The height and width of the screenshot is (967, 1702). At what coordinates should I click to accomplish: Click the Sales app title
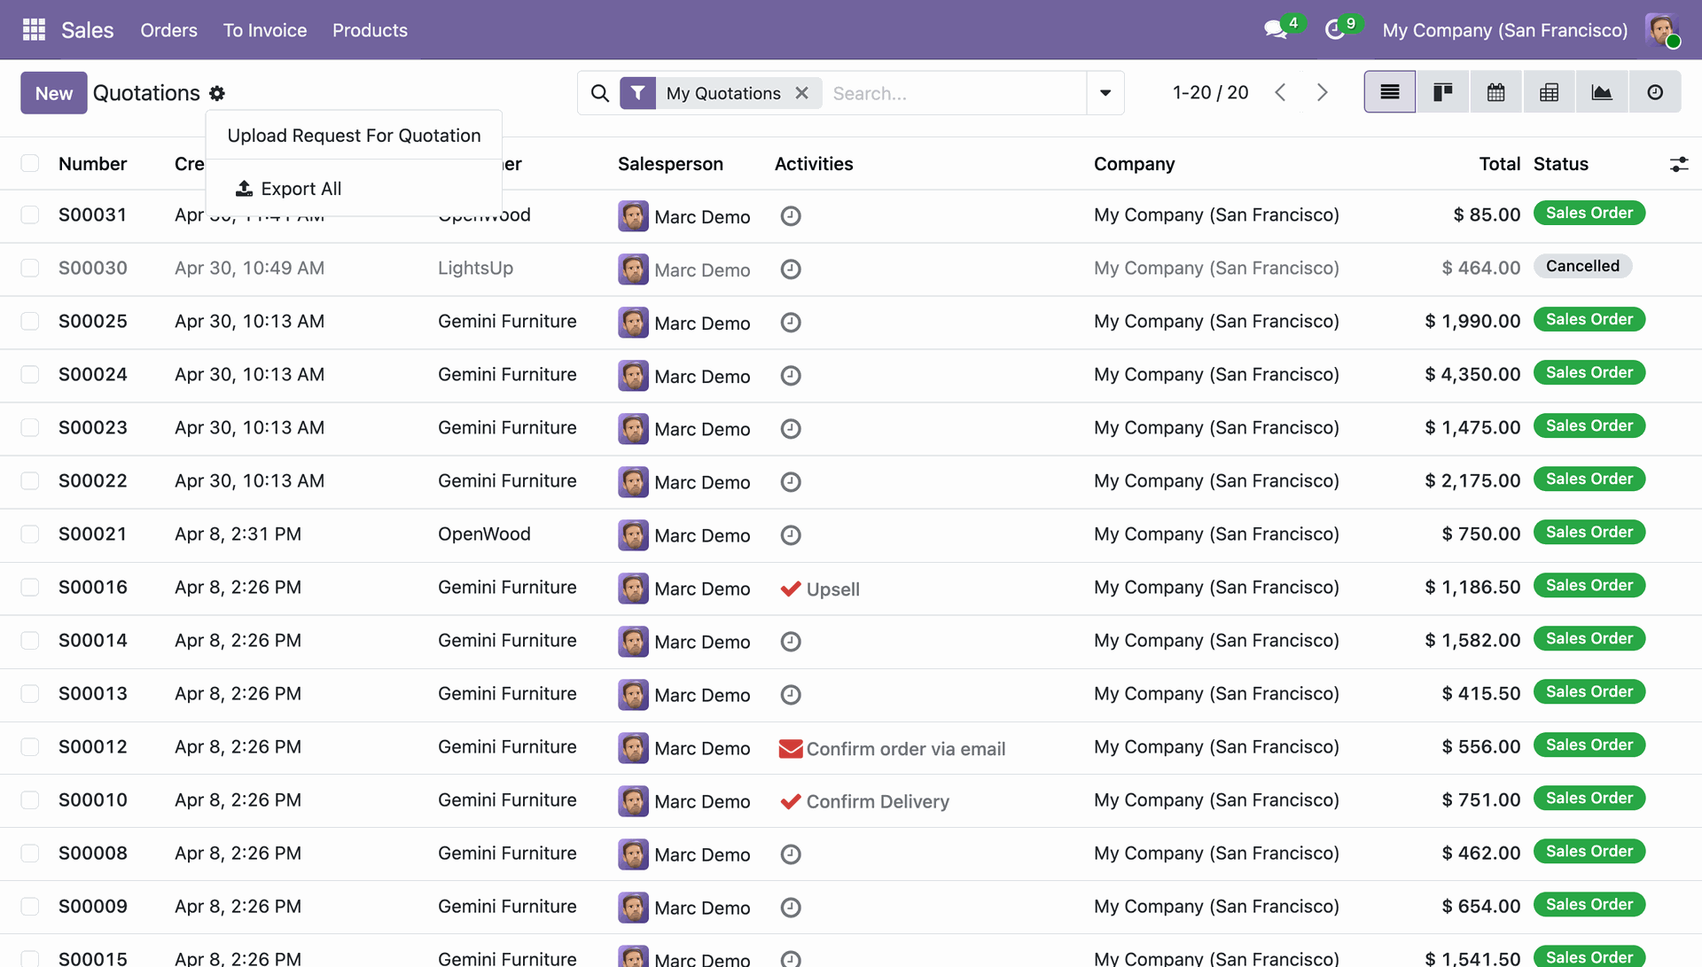point(88,30)
